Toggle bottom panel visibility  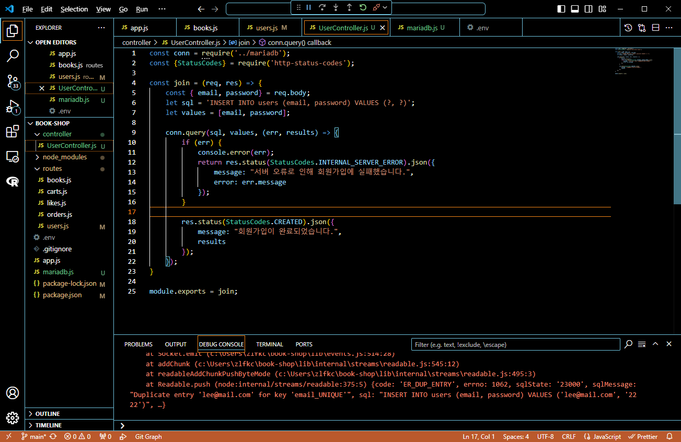(575, 9)
